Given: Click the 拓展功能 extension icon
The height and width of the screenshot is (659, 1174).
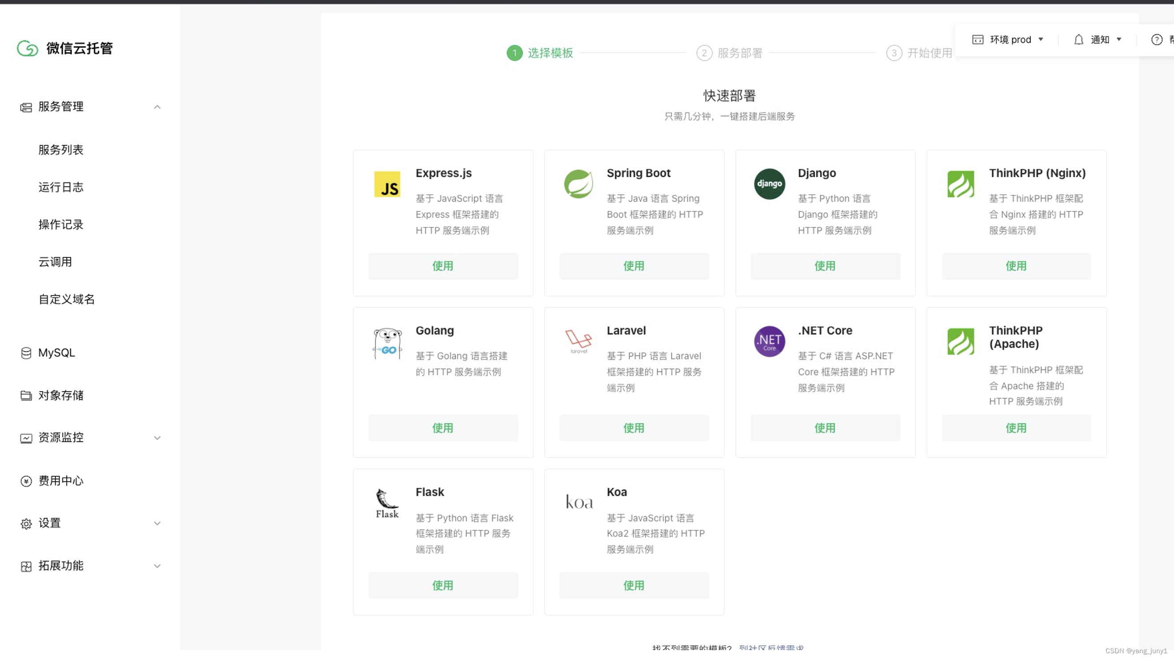Looking at the screenshot, I should pos(26,566).
